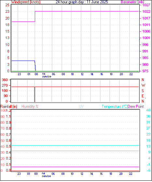
Task: Select the 1011 barometer scale value
Action: coord(146,25)
